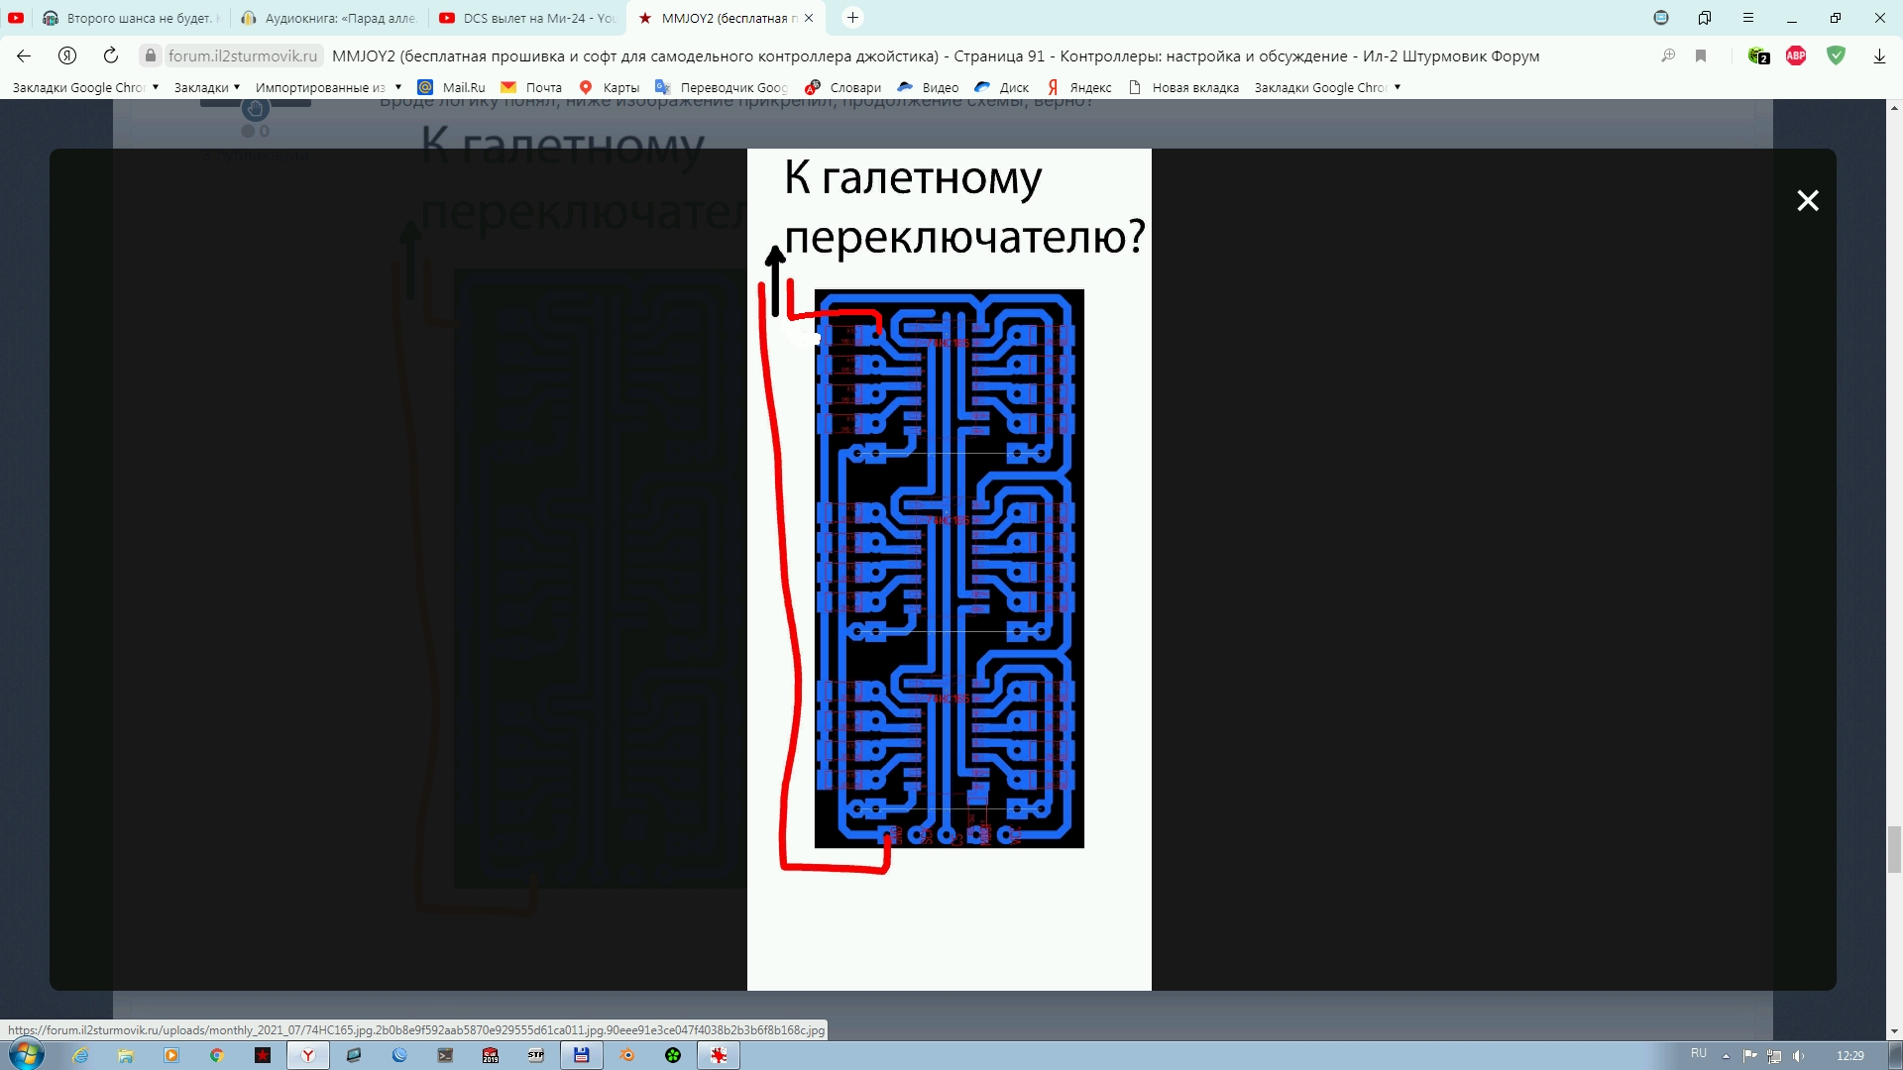This screenshot has width=1903, height=1070.
Task: Open the 'Диск' bookmark
Action: click(x=1001, y=87)
